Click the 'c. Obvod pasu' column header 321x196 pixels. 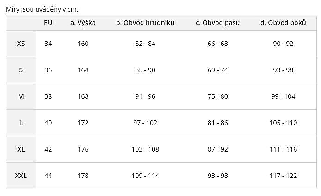click(x=218, y=23)
